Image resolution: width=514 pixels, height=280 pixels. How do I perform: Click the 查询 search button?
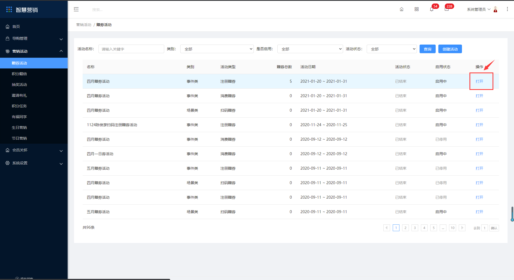(x=428, y=49)
